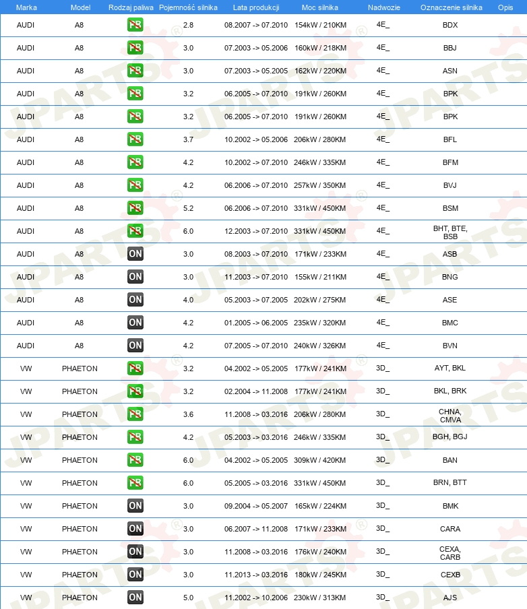Click diesel ON icon in BMK row
Viewport: 527px width, 609px height.
pos(135,506)
